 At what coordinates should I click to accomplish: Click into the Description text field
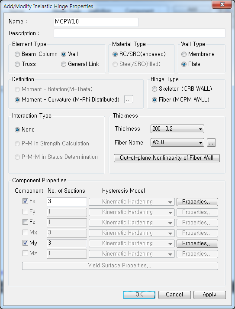(x=139, y=33)
